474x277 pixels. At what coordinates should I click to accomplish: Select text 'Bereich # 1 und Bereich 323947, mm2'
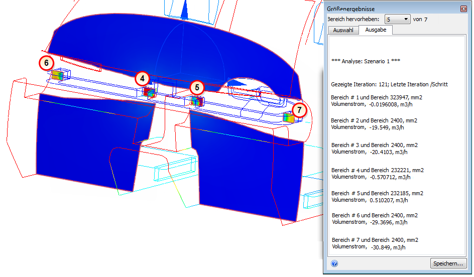(377, 97)
